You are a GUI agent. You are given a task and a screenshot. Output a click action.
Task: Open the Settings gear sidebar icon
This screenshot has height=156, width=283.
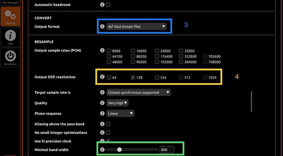click(x=10, y=16)
